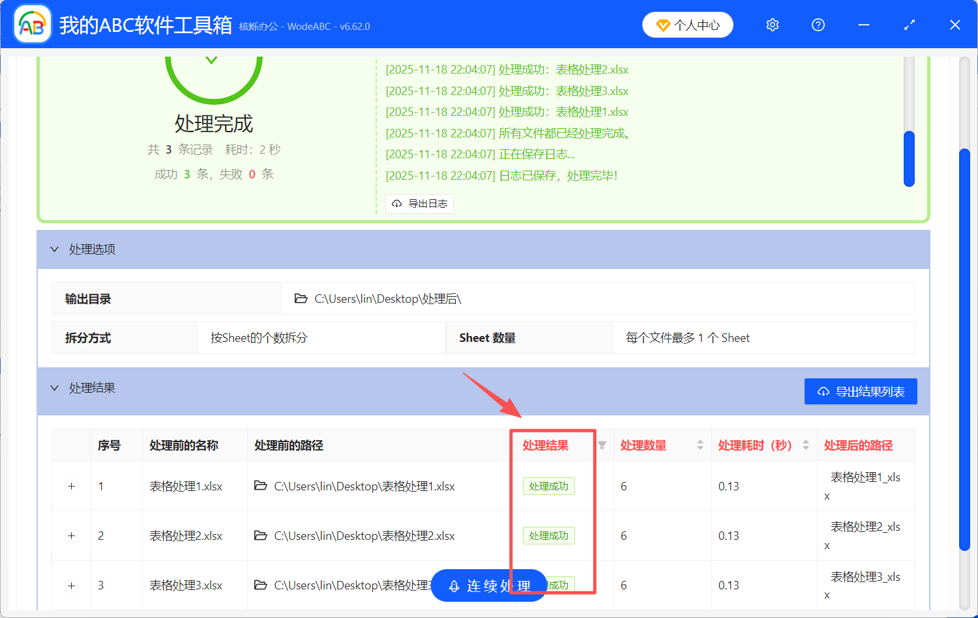Click the AB app logo icon

[31, 23]
